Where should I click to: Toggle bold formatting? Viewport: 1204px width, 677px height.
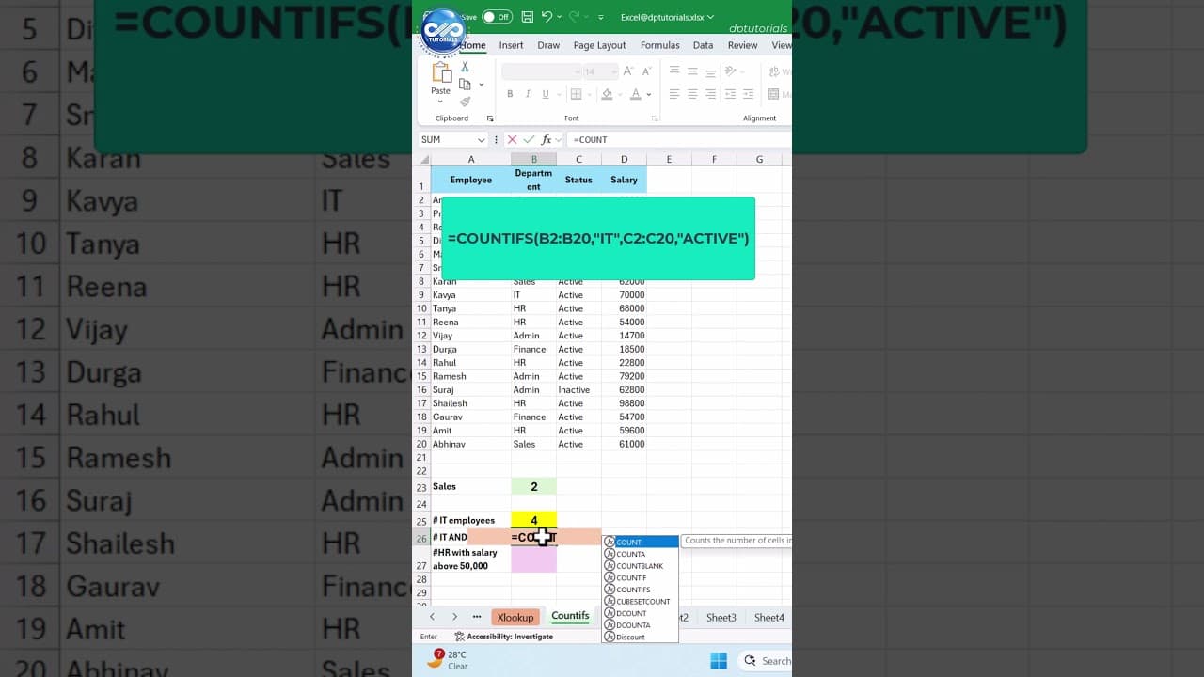510,94
